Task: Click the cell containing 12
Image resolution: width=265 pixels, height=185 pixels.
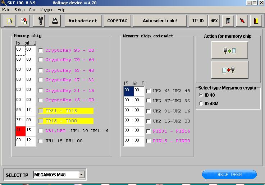Action: [x=31, y=141]
